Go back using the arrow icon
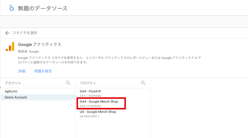 pos(7,33)
